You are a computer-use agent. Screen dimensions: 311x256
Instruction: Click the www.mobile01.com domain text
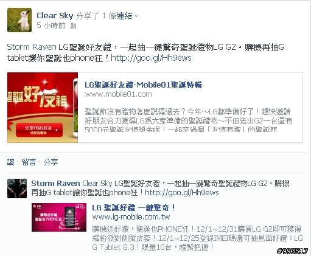pos(118,94)
